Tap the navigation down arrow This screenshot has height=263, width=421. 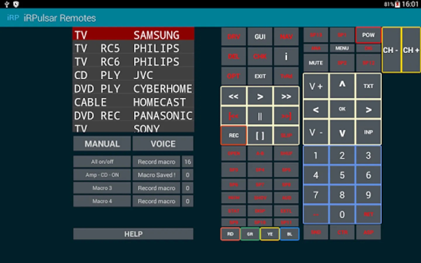click(x=342, y=132)
